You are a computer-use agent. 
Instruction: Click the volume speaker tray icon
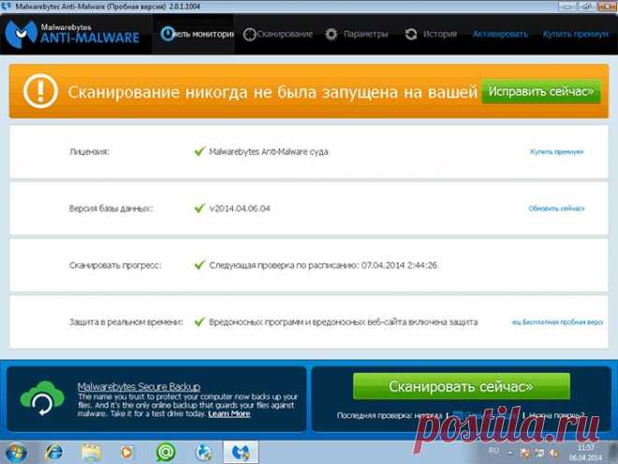553,453
